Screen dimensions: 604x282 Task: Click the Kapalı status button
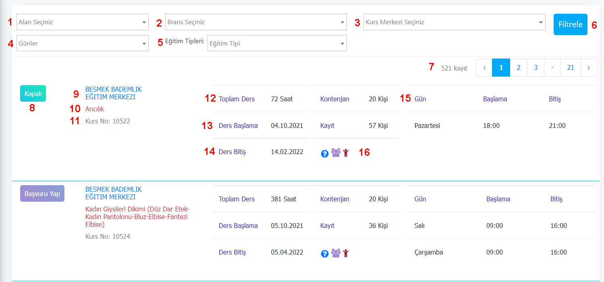(x=33, y=93)
